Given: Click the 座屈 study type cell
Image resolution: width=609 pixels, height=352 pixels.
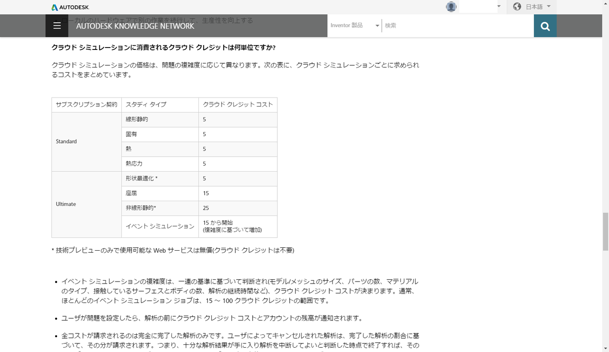Looking at the screenshot, I should point(160,193).
